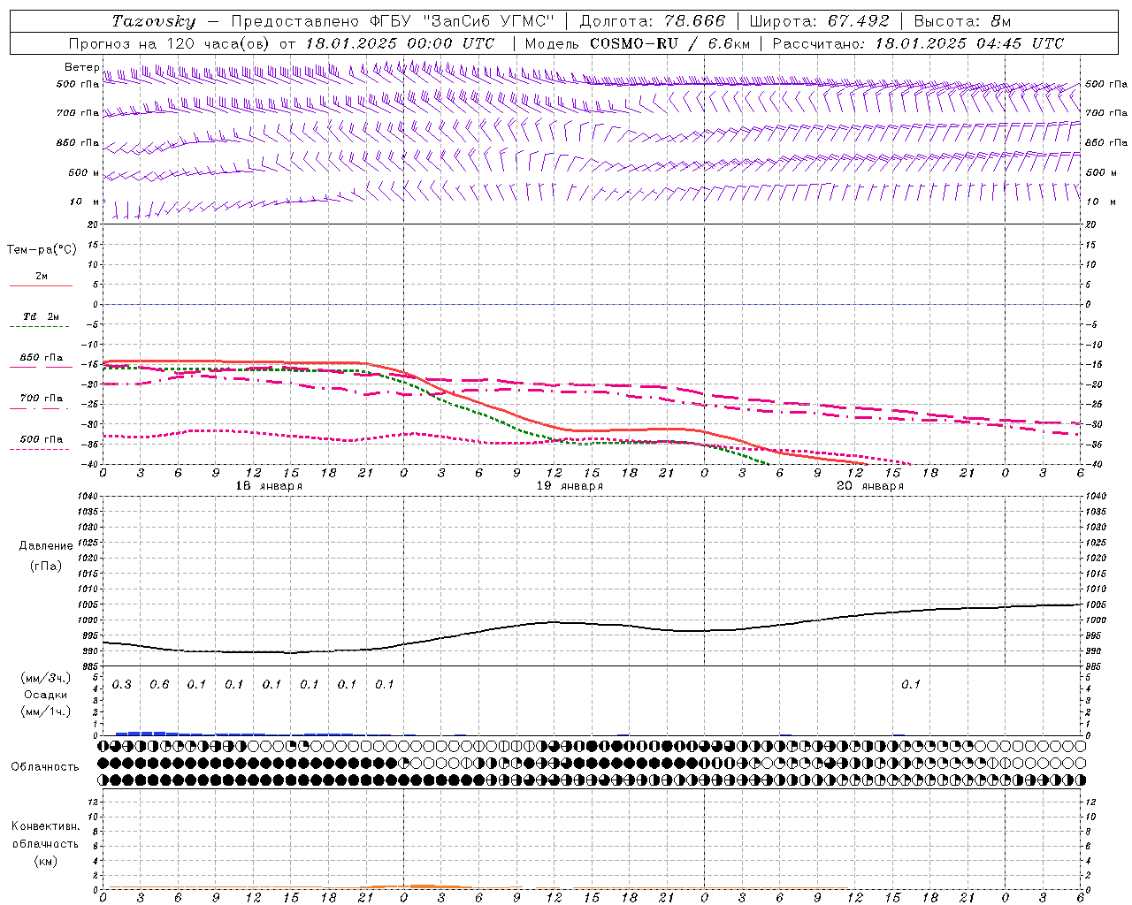Click the dotted pink line sample under temperature "500 гПа" legend

click(39, 450)
